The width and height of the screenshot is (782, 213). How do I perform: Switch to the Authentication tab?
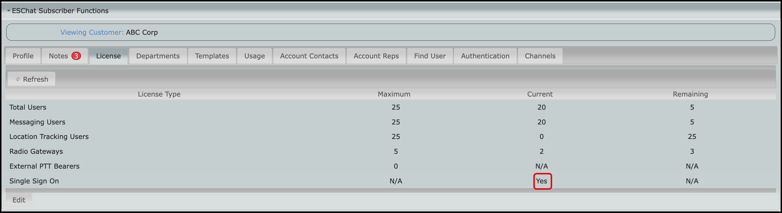pyautogui.click(x=485, y=56)
